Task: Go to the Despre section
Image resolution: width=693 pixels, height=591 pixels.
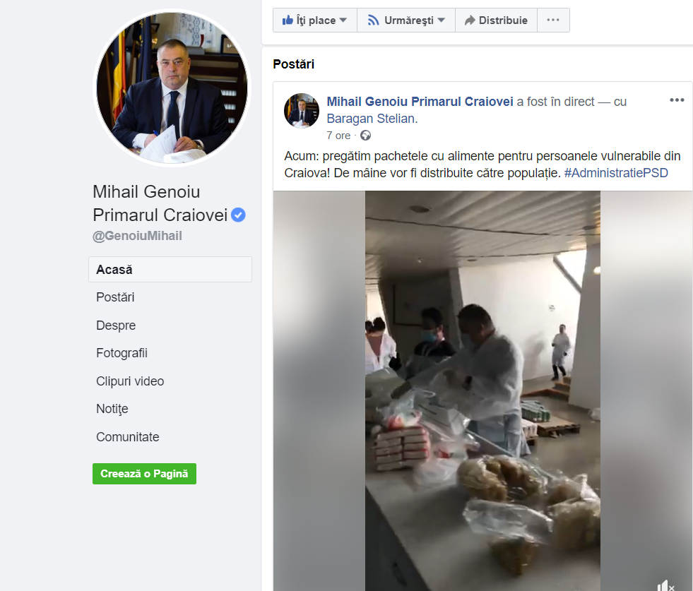Action: click(116, 326)
